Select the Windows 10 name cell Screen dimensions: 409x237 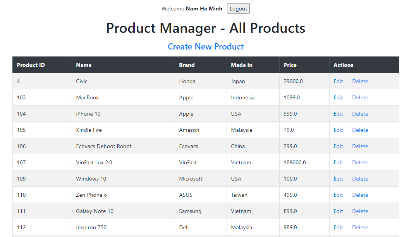pyautogui.click(x=123, y=179)
